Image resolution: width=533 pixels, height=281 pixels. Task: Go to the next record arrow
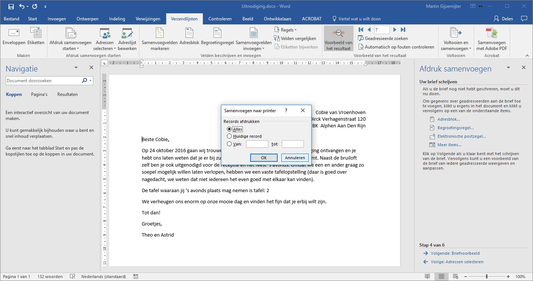[x=395, y=30]
